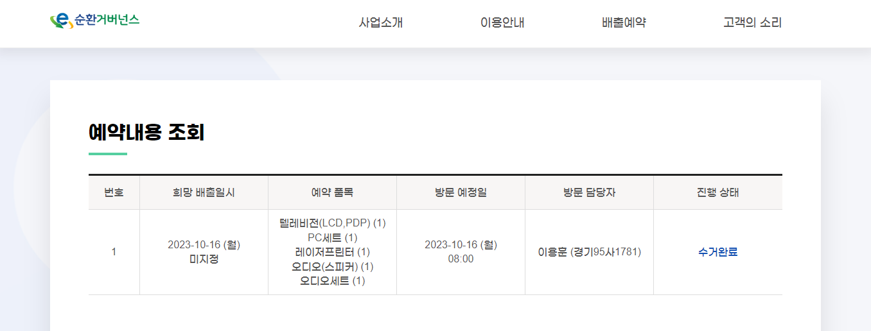Click the 번호 column header
Screen dimensions: 871x331
click(114, 192)
